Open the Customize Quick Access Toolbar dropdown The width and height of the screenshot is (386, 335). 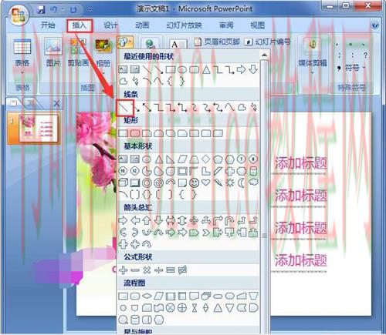click(x=90, y=10)
